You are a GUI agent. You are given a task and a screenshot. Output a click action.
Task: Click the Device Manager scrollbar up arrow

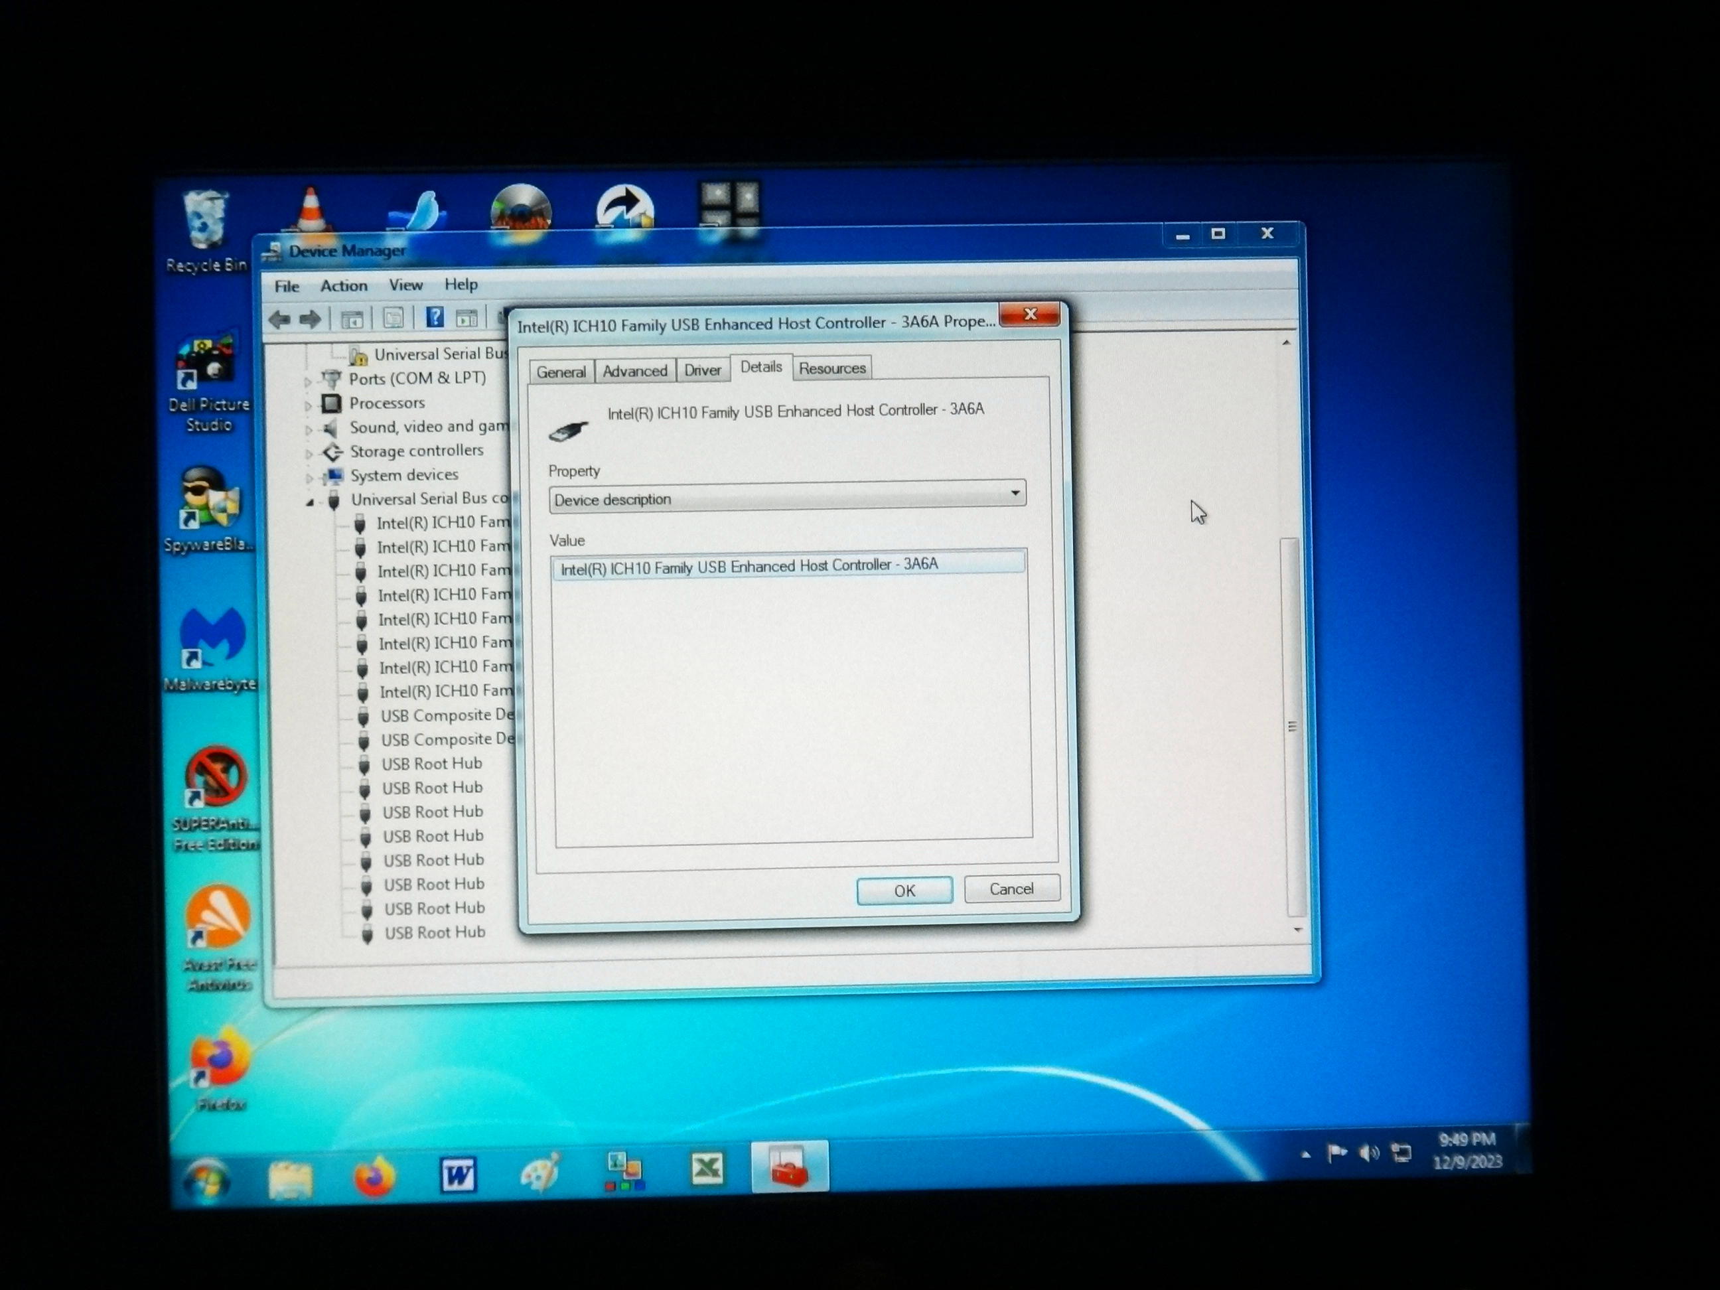[x=1286, y=343]
